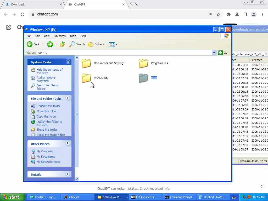The width and height of the screenshot is (268, 201).
Task: Go up one folder level icon
Action: pos(62,44)
